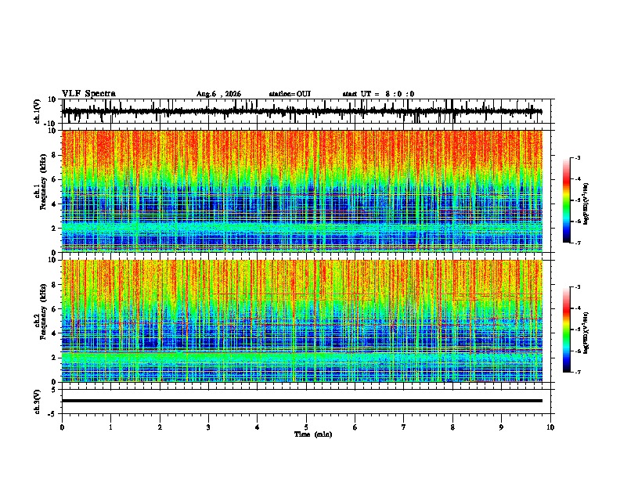Click the 'Time (min)' axis label
The height and width of the screenshot is (479, 620).
click(313, 434)
